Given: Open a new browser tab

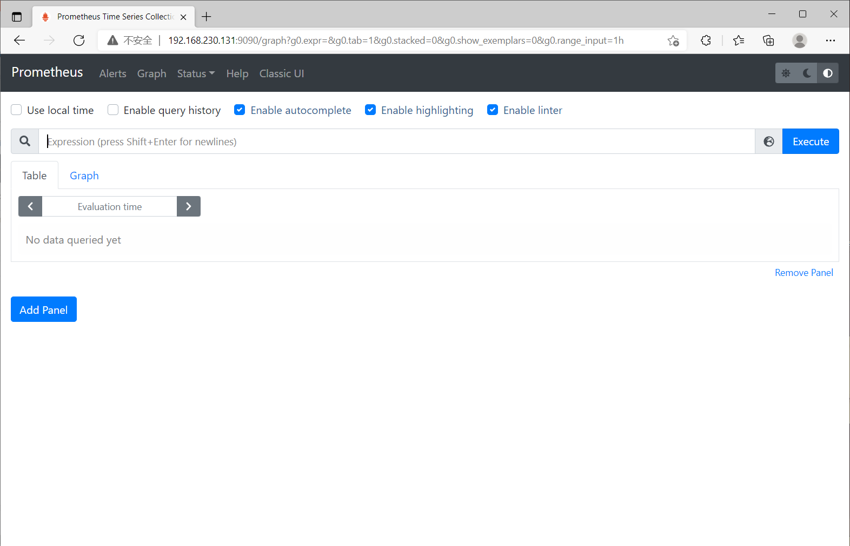Looking at the screenshot, I should (207, 17).
